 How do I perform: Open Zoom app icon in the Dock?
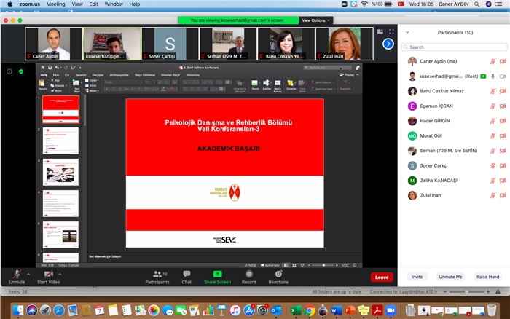[391, 310]
